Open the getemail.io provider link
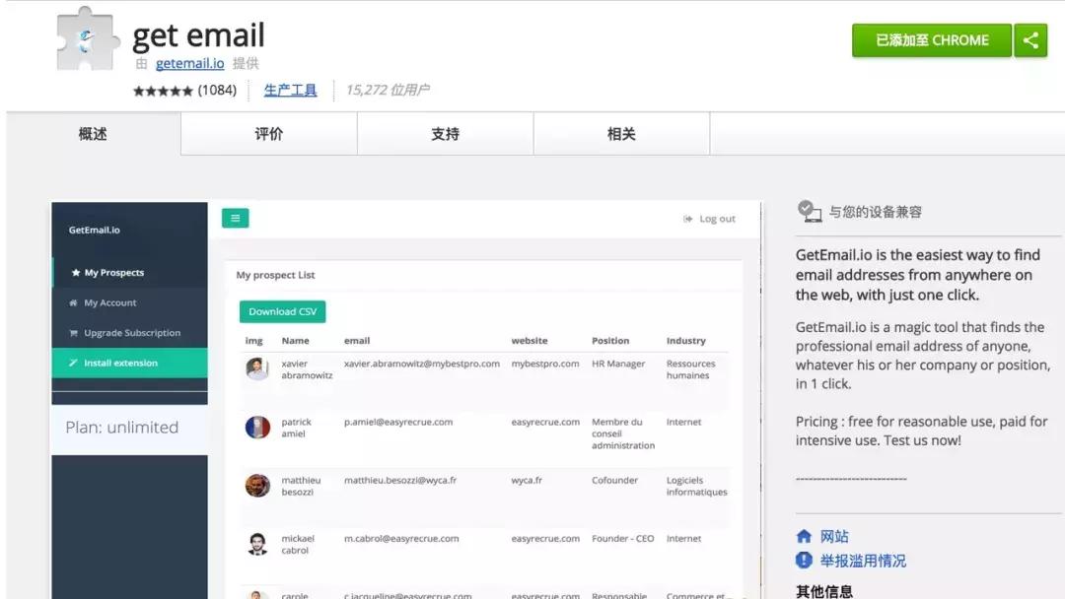 188,63
